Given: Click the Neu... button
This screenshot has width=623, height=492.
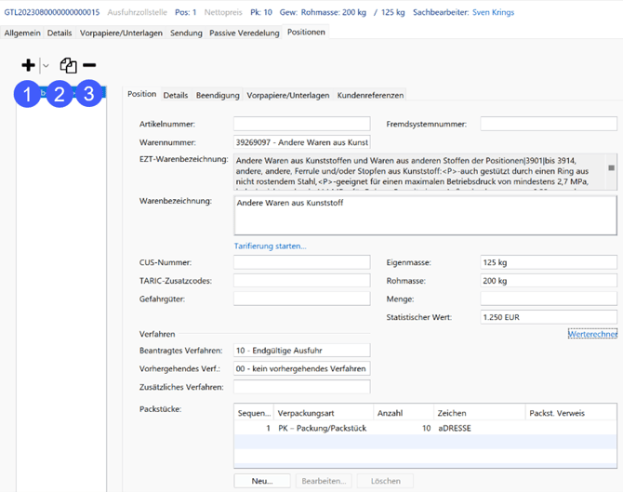Looking at the screenshot, I should (x=262, y=481).
